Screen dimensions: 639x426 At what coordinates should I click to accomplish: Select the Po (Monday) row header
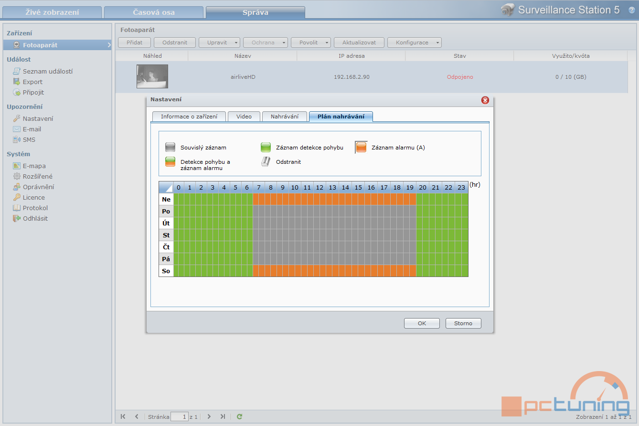(166, 211)
